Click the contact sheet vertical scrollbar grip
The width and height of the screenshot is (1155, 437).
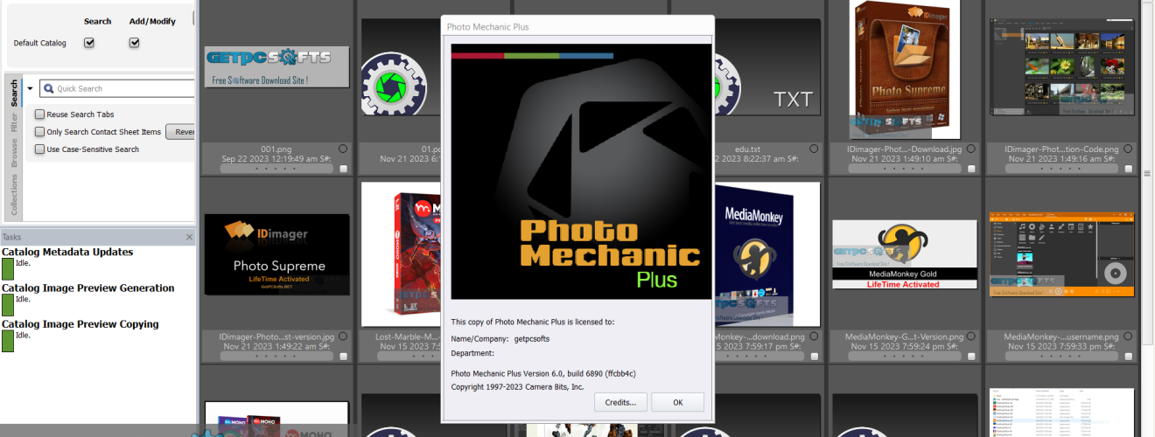coord(1147,173)
